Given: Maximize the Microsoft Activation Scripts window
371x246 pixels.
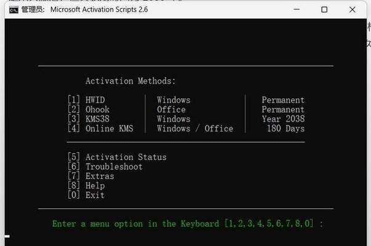Looking at the screenshot, I should click(324, 10).
